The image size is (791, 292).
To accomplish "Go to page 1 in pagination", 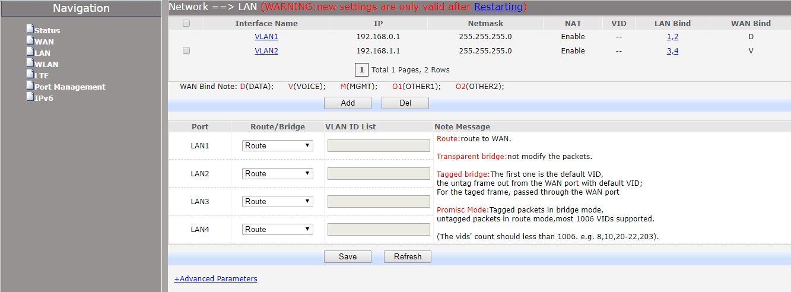I will (361, 70).
